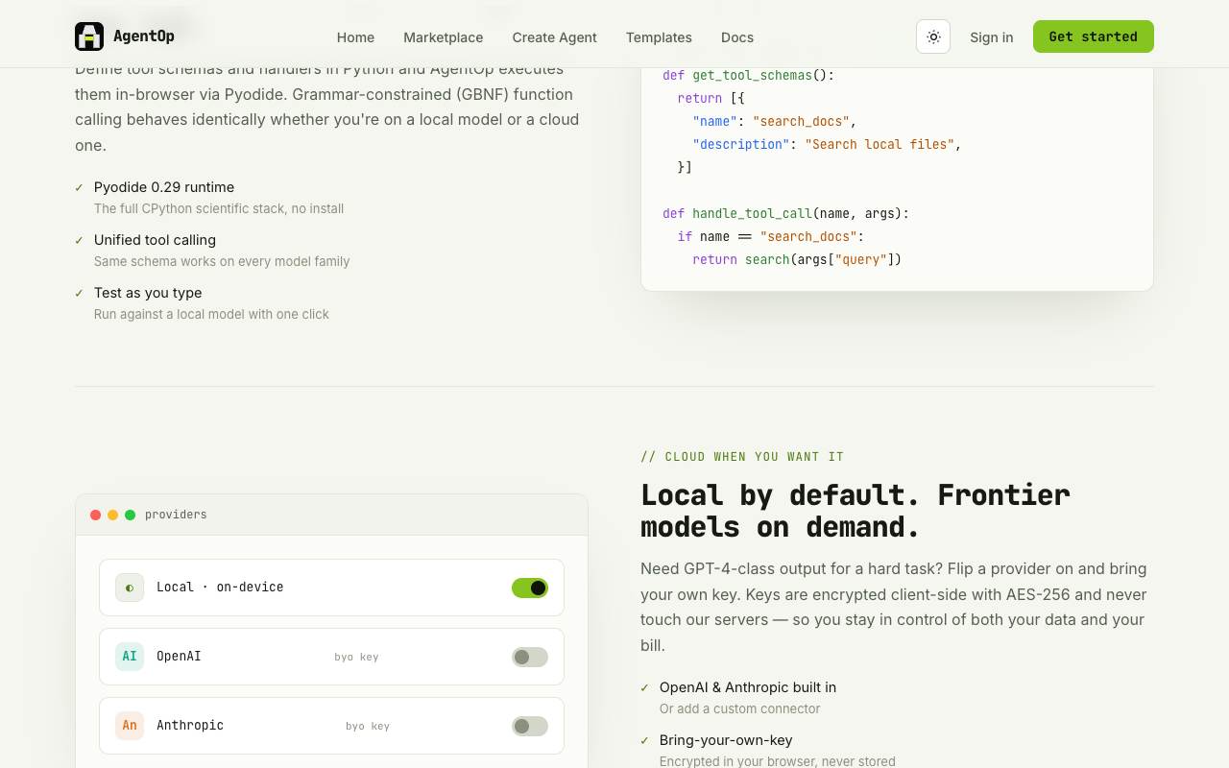Enable the OpenAI provider toggle

click(530, 657)
